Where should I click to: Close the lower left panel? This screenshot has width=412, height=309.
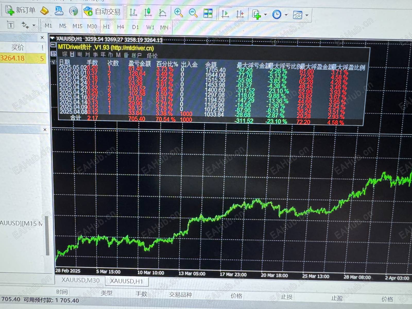pyautogui.click(x=45, y=130)
